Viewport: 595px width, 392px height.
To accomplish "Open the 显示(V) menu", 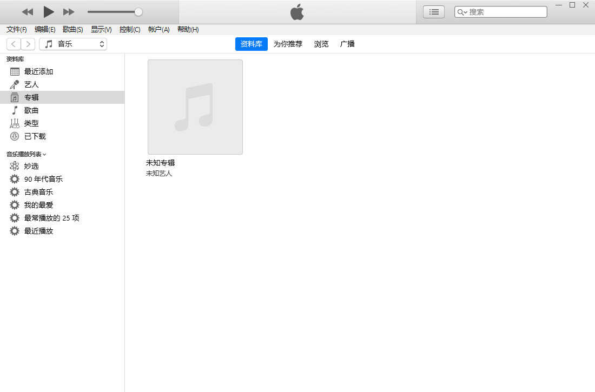I will [101, 30].
